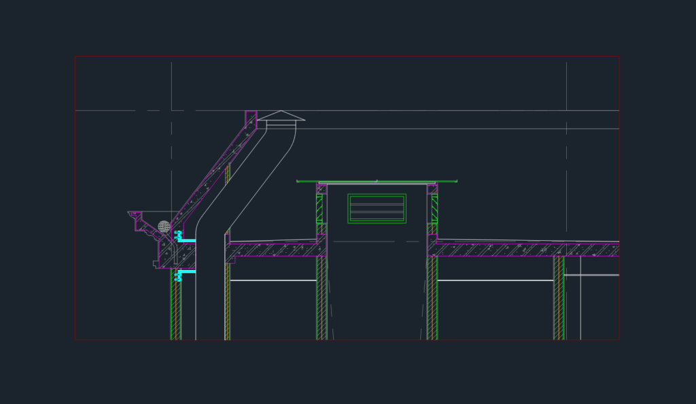Select the green cover plate above the shaft

(377, 181)
